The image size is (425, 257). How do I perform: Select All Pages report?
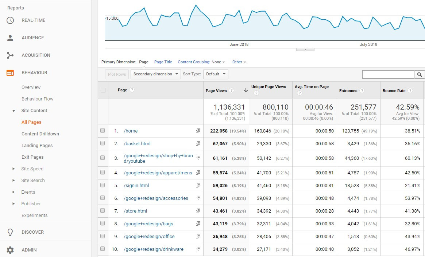(31, 122)
